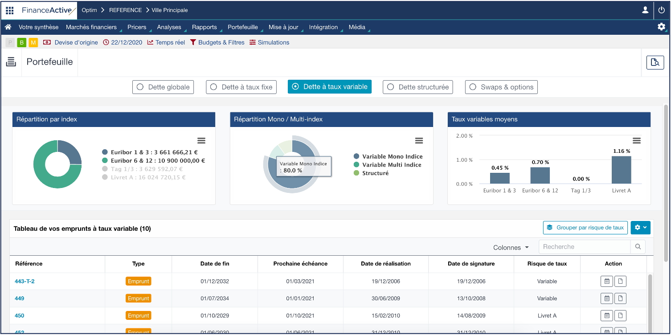Open the table settings gear dropdown
This screenshot has height=335, width=671.
640,228
